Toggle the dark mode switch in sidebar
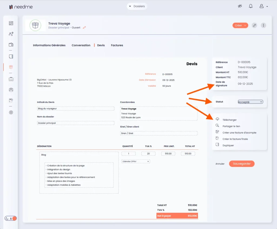 (11, 218)
